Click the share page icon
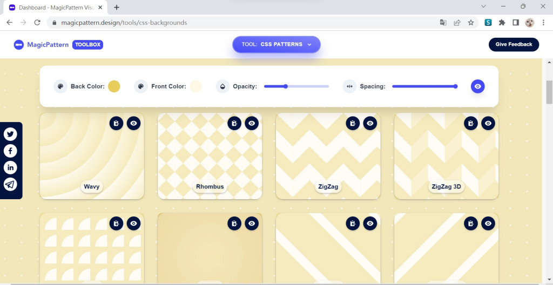The height and width of the screenshot is (285, 553). point(457,23)
